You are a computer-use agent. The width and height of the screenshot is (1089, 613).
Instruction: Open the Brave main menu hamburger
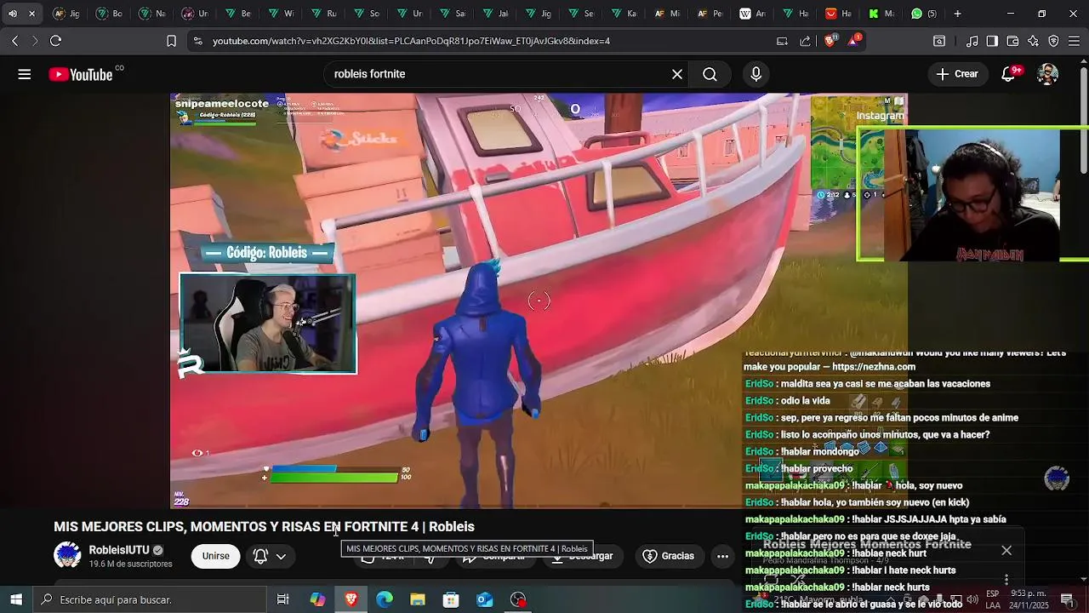click(x=1074, y=41)
